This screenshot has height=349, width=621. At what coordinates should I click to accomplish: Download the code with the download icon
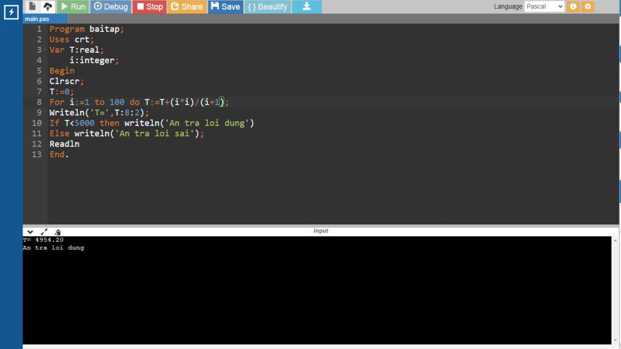pos(307,6)
